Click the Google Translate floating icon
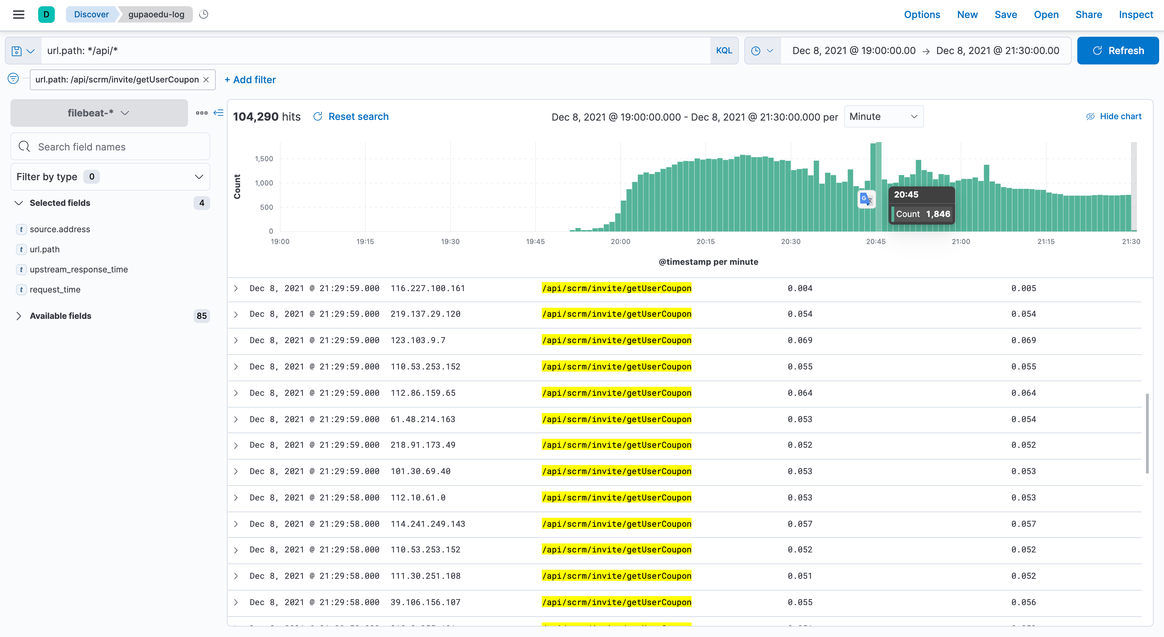 click(866, 199)
